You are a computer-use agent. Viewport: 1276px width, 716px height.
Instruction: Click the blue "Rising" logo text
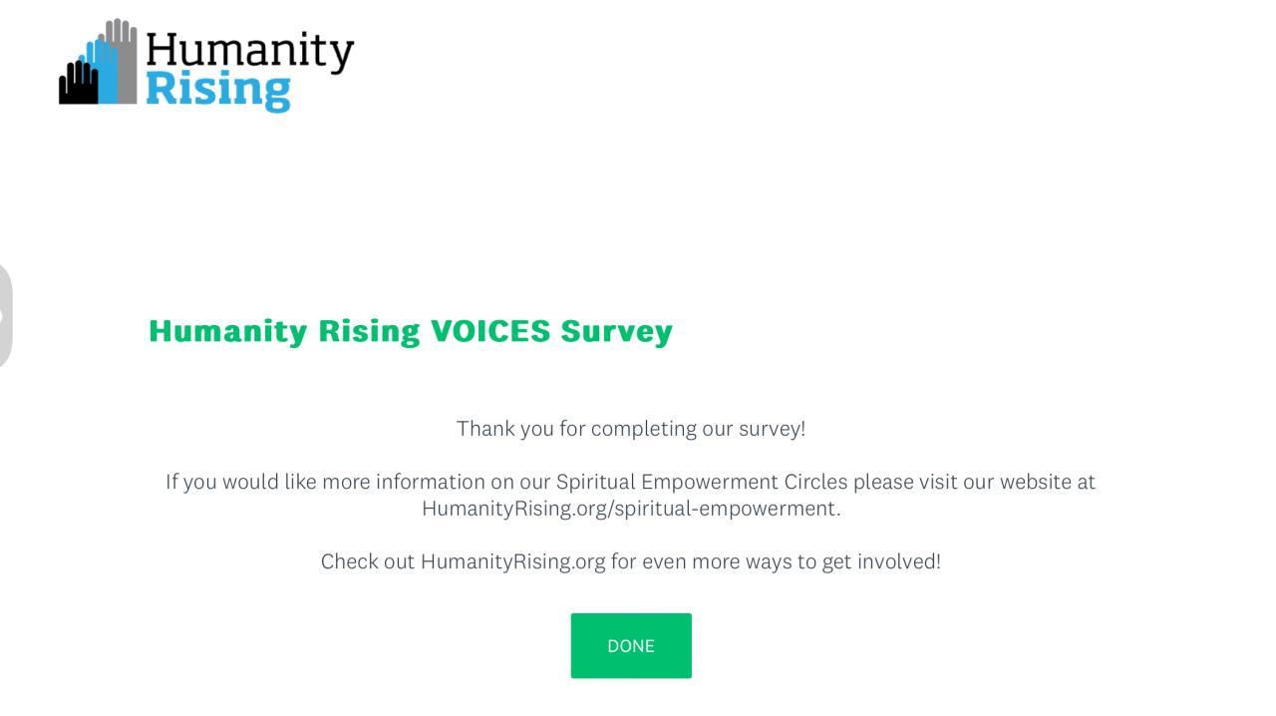pyautogui.click(x=217, y=90)
